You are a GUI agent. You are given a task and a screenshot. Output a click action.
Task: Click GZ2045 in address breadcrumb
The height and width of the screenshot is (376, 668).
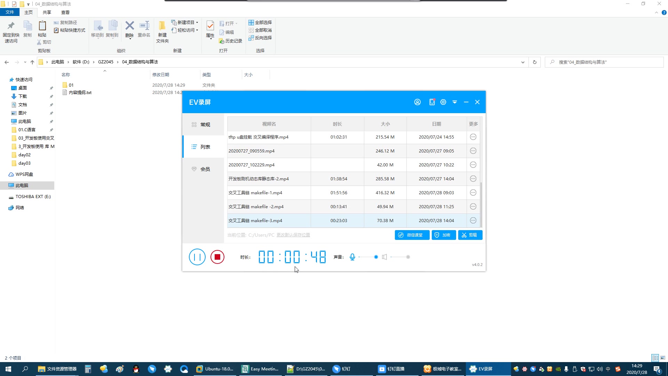point(106,62)
